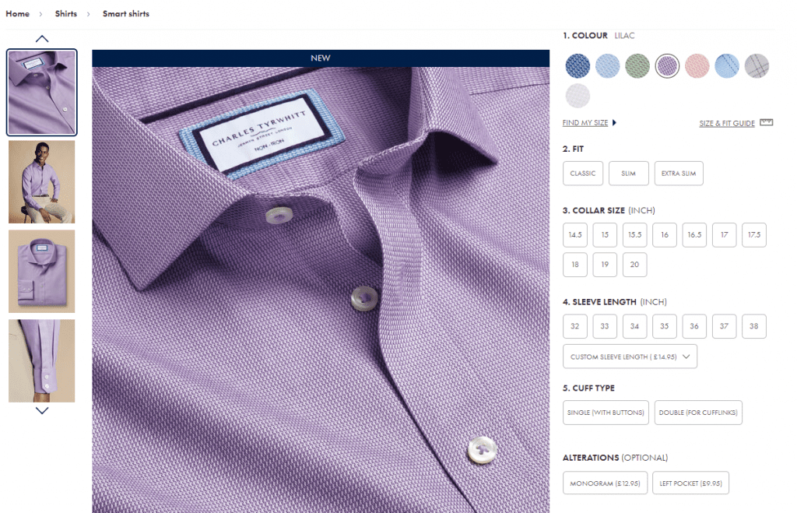Image resolution: width=797 pixels, height=513 pixels.
Task: Click the up arrow above the thumbnails
Action: pyautogui.click(x=41, y=37)
